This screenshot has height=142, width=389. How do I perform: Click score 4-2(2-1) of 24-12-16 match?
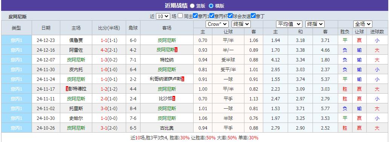tap(109, 50)
